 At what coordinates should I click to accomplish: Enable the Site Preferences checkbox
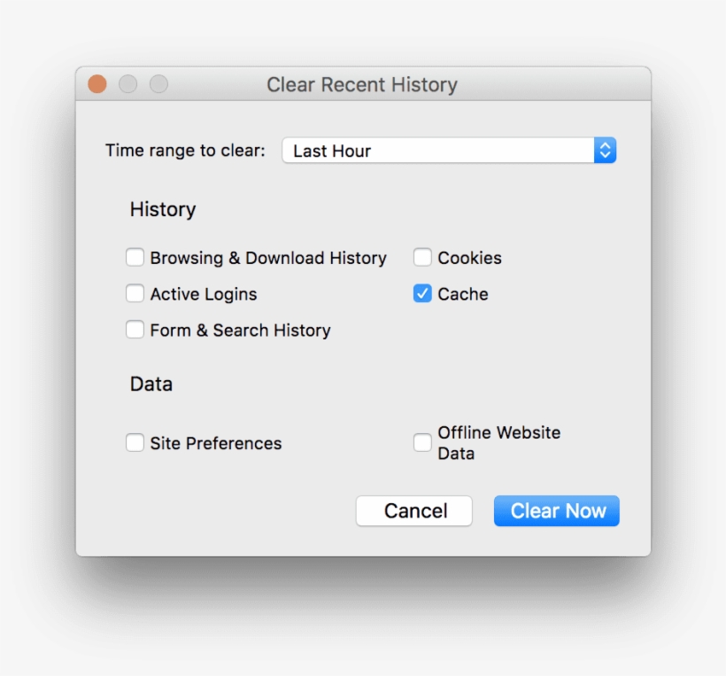[135, 443]
